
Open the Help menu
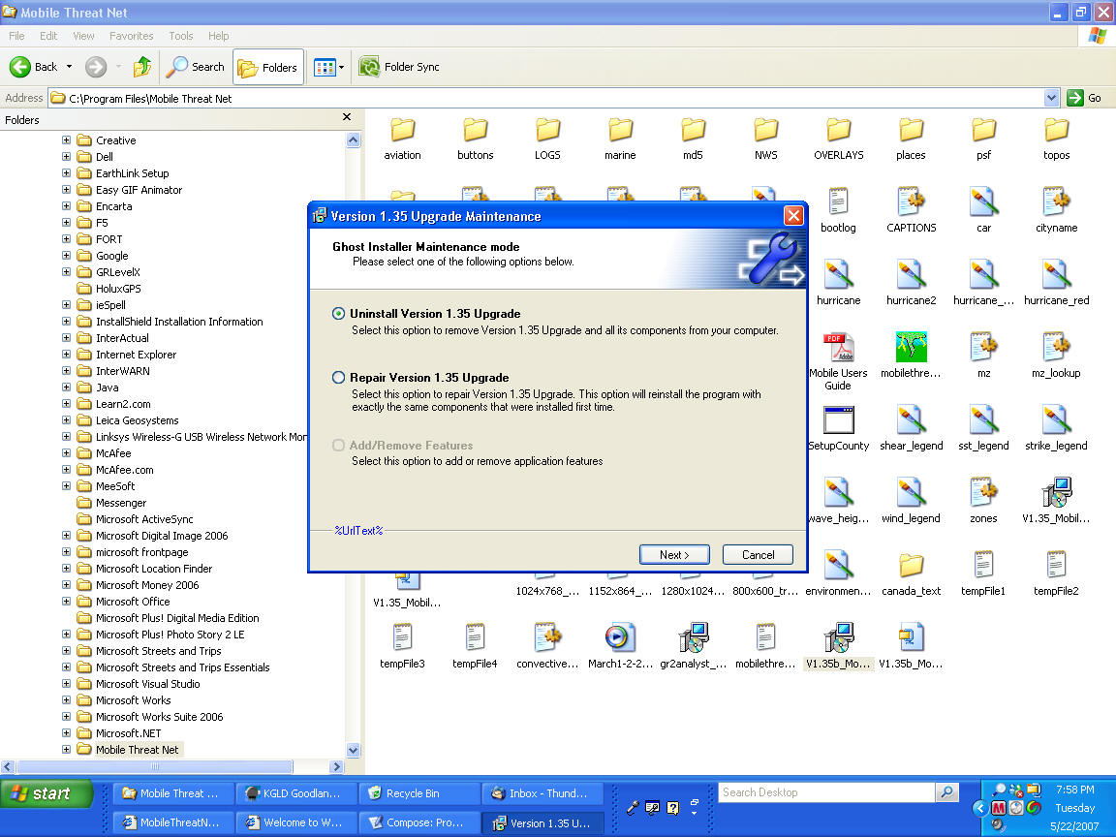click(x=219, y=36)
